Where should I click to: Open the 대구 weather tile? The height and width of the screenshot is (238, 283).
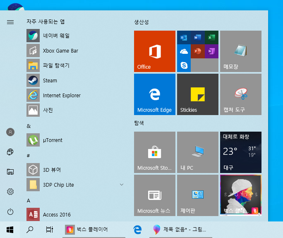coord(241,152)
